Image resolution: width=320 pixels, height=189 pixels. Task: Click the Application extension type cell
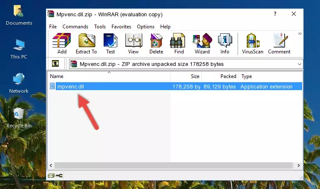[x=266, y=86]
